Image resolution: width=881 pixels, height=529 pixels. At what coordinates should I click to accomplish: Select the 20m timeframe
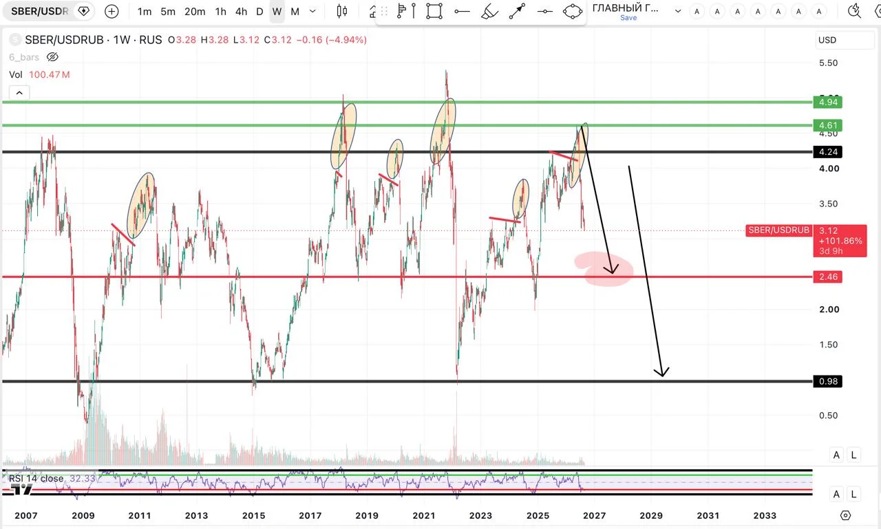[195, 11]
